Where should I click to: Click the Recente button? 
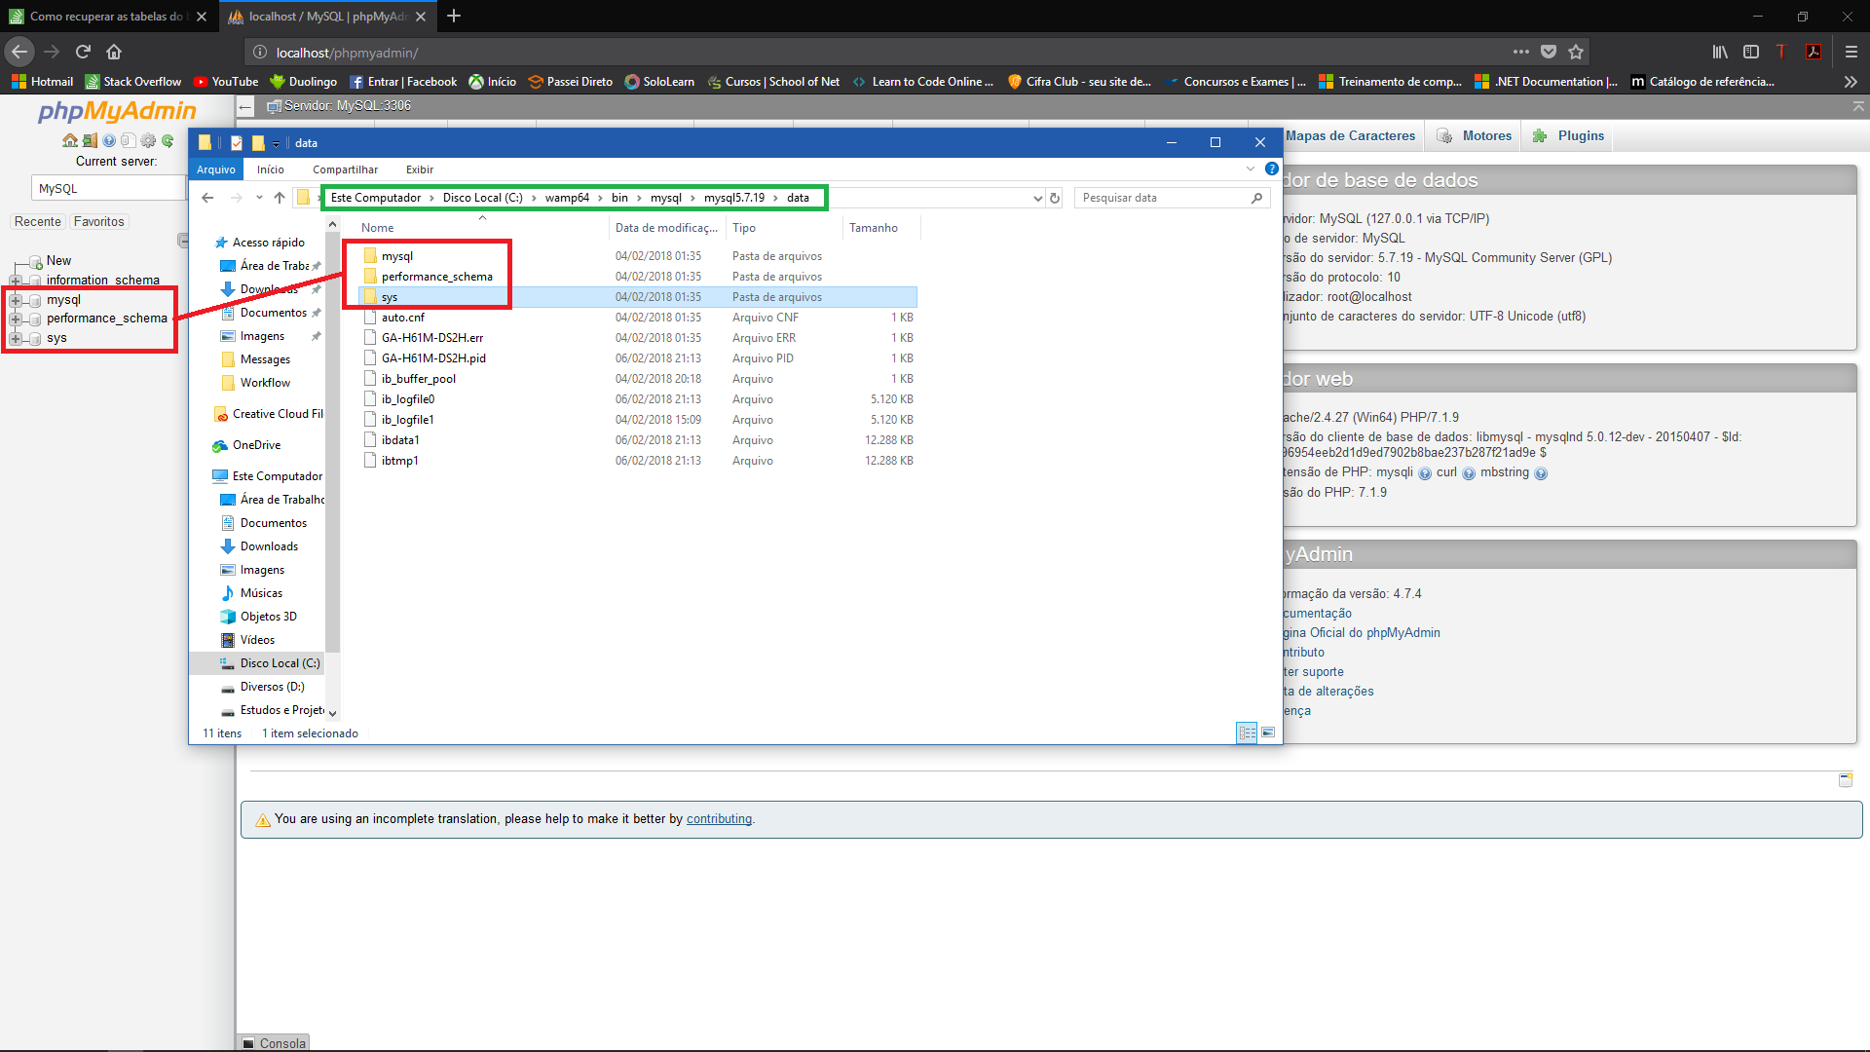pyautogui.click(x=38, y=222)
